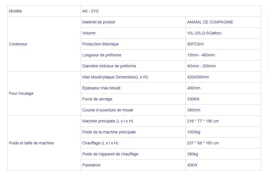The image size is (268, 176).
Task: Select the 40kW power value
Action: [192, 165]
